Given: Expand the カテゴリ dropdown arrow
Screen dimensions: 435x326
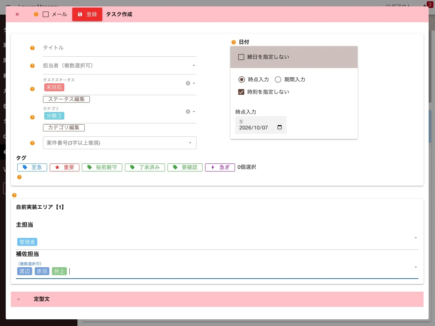Looking at the screenshot, I should [x=194, y=112].
